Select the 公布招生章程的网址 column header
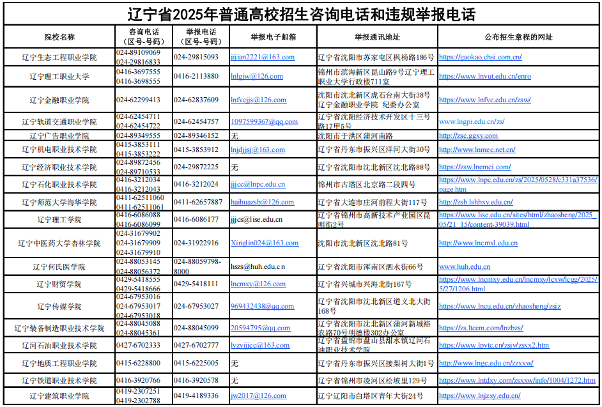 coord(519,37)
